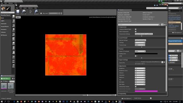
Task: Click the light bulb actor icon in Modes list
Action: (13, 29)
